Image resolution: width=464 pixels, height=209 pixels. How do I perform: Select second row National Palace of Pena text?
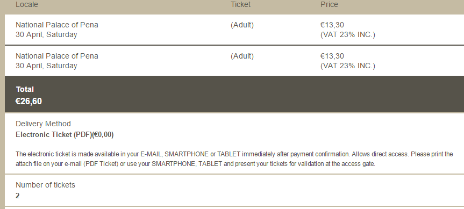(x=57, y=56)
